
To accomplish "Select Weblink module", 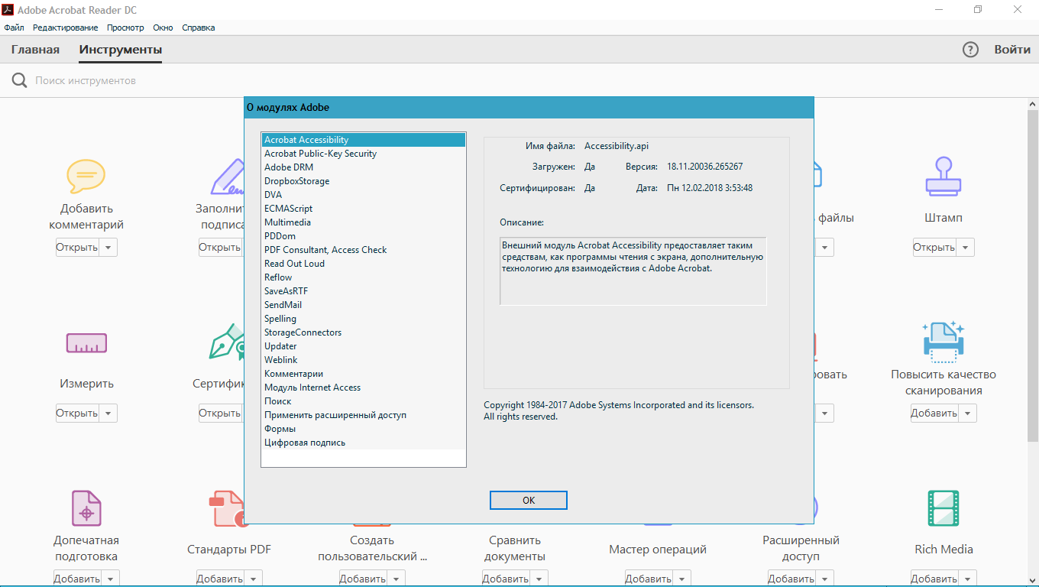I will coord(364,360).
